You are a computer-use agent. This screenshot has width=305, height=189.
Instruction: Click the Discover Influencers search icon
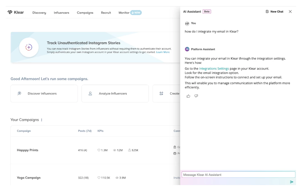point(19,93)
